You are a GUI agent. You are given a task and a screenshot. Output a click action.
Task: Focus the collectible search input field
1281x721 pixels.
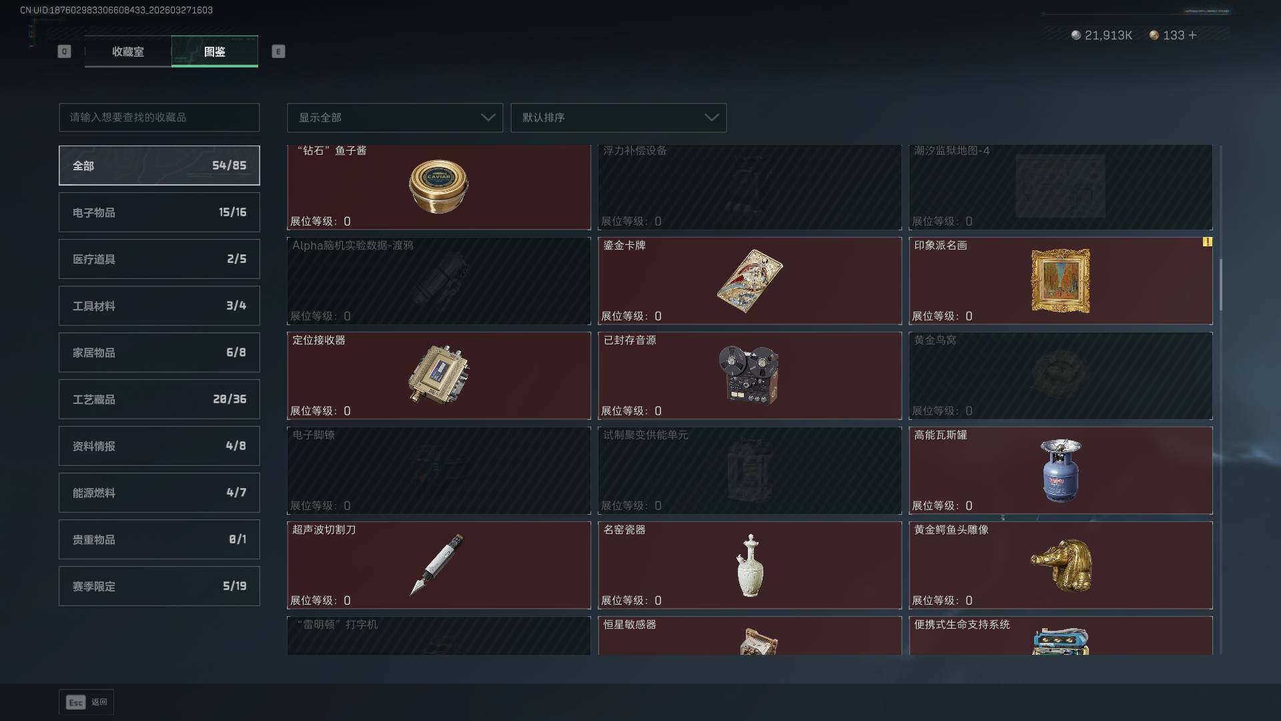click(x=159, y=117)
